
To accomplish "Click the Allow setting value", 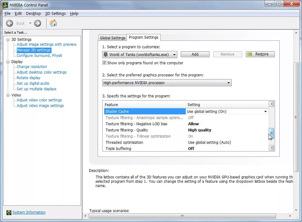I will (193, 124).
